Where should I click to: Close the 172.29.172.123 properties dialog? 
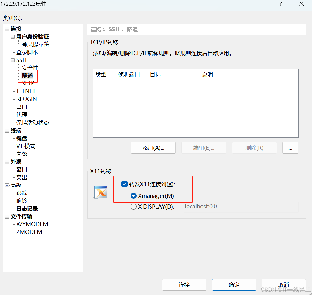[301, 4]
